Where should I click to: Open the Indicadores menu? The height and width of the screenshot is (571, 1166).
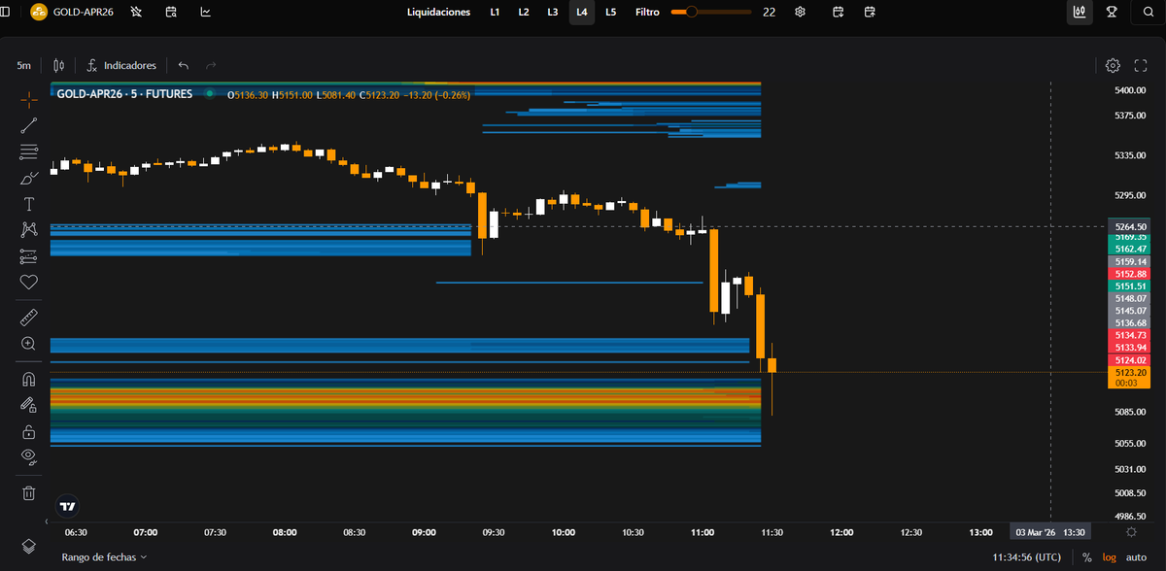pos(120,66)
